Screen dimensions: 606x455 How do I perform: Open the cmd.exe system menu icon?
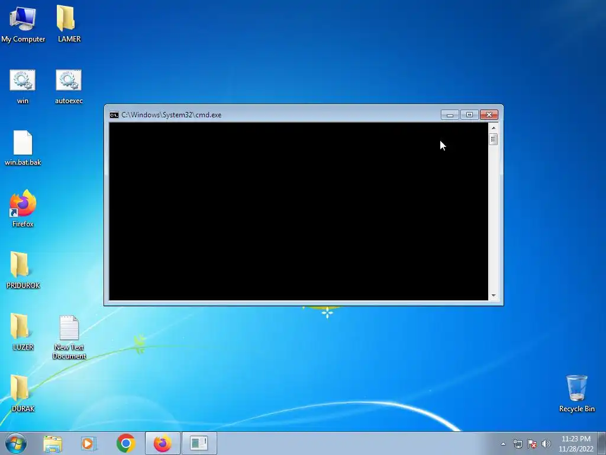click(x=114, y=115)
